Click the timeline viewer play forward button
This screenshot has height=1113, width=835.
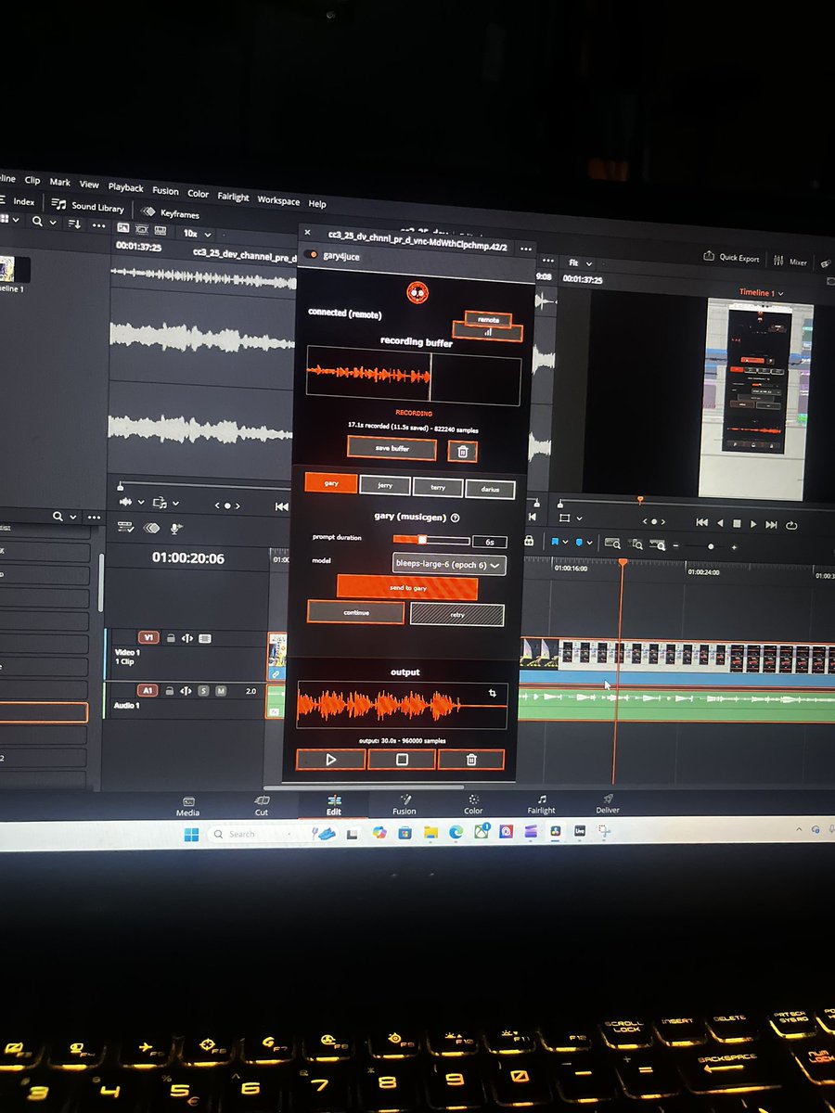click(753, 524)
